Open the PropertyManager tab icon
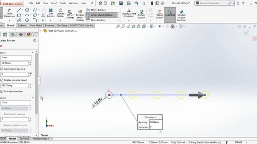This screenshot has height=144, width=257. (x=5, y=35)
